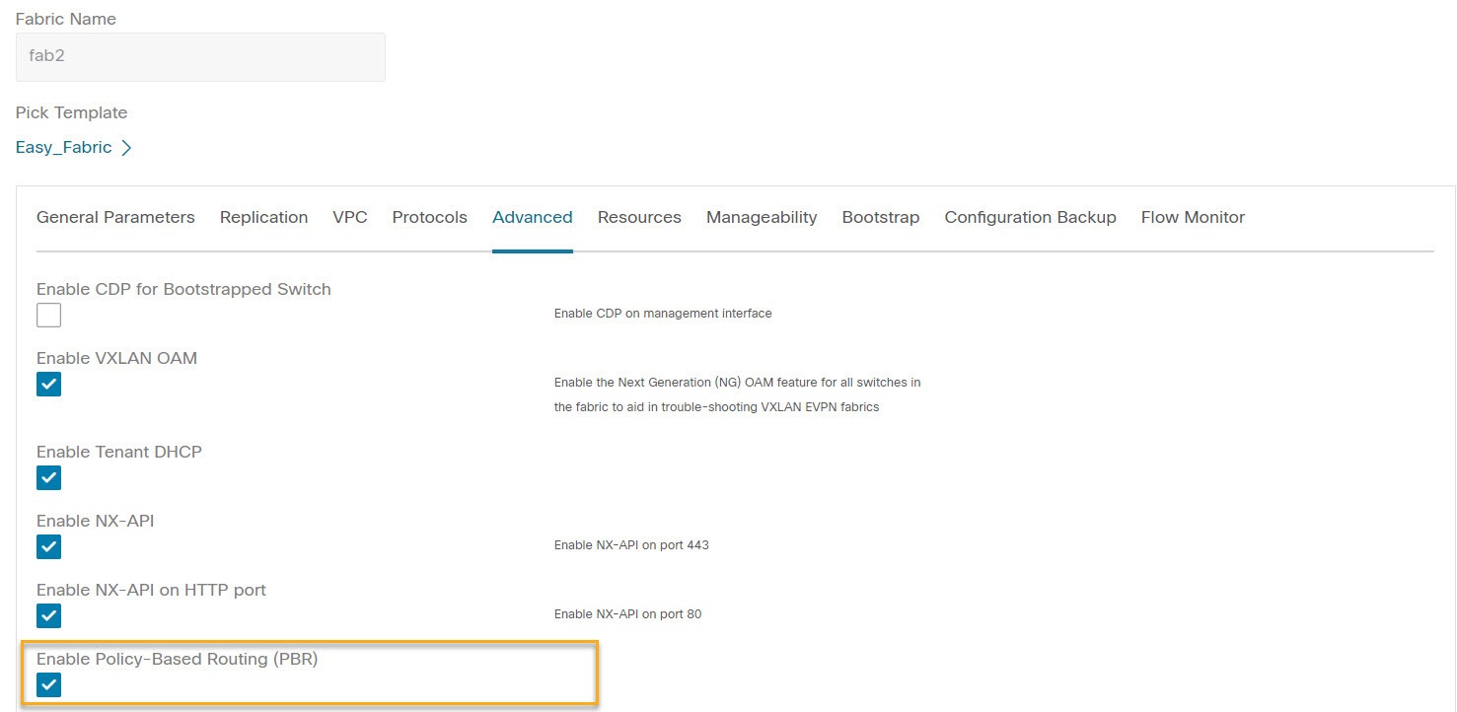
Task: Uncheck the Enable VXLAN OAM checkbox
Action: (x=48, y=385)
